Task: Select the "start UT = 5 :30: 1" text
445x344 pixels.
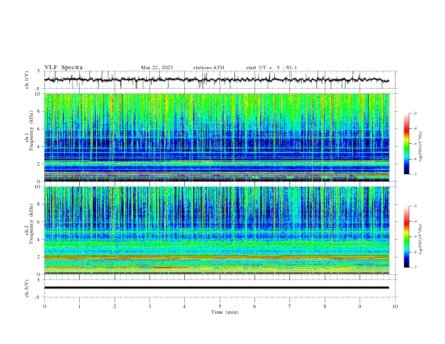Action: [271, 67]
